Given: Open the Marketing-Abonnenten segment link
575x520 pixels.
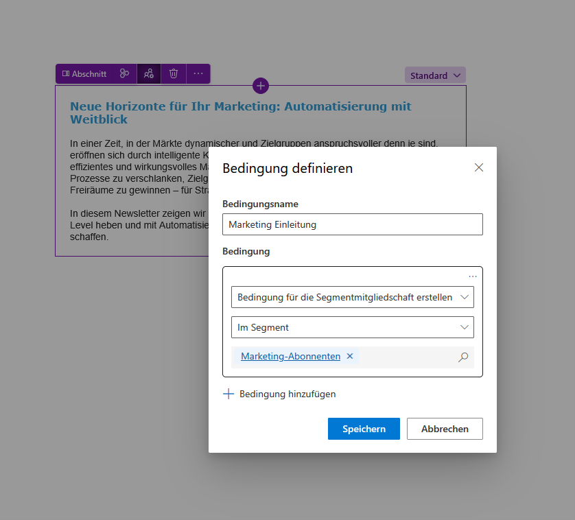Looking at the screenshot, I should (290, 356).
